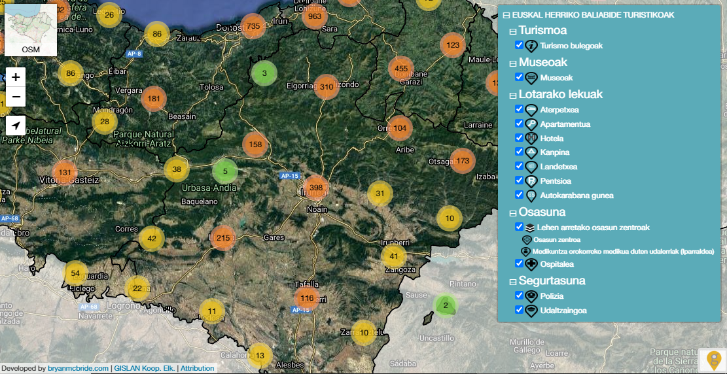727x374 pixels.
Task: Click the zoom out minus button
Action: [x=16, y=97]
